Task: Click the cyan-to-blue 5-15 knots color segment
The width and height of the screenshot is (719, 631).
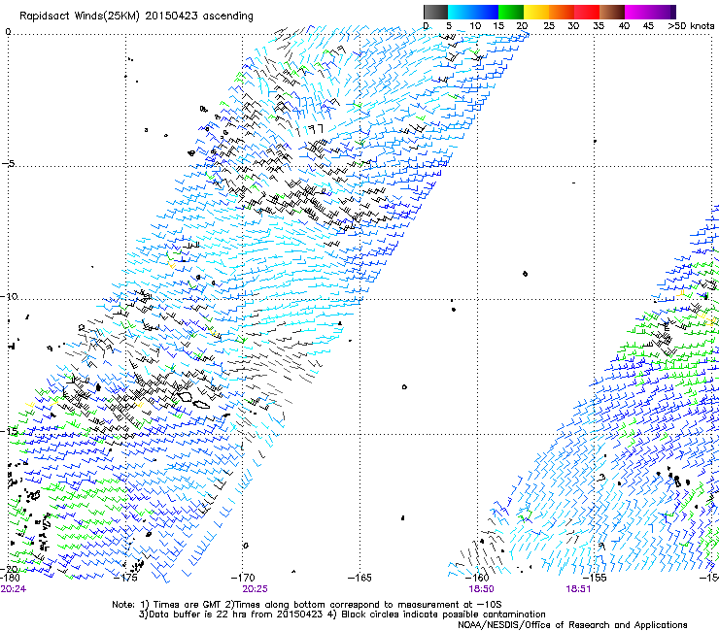Action: tap(473, 12)
